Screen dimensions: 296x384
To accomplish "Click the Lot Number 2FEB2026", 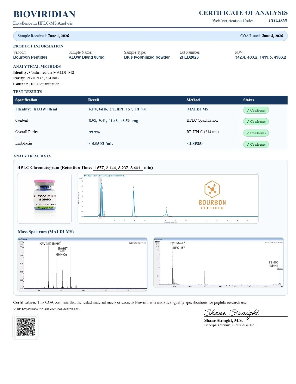I will pos(189,57).
